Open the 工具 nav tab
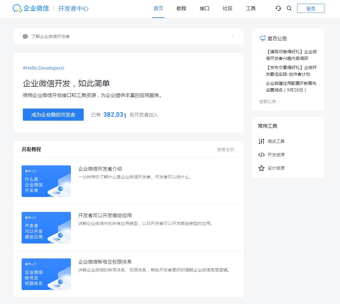340x304 pixels. pos(251,9)
